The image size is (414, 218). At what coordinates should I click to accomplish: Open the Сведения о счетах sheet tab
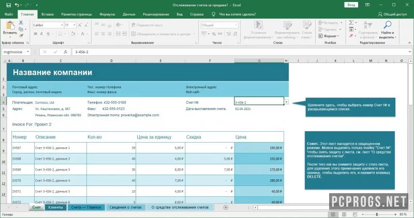click(x=126, y=208)
